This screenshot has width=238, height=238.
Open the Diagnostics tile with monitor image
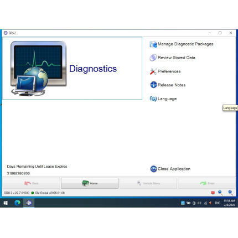coord(72,68)
